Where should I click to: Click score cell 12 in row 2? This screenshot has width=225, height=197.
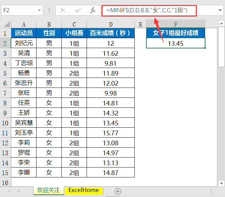coord(111,43)
